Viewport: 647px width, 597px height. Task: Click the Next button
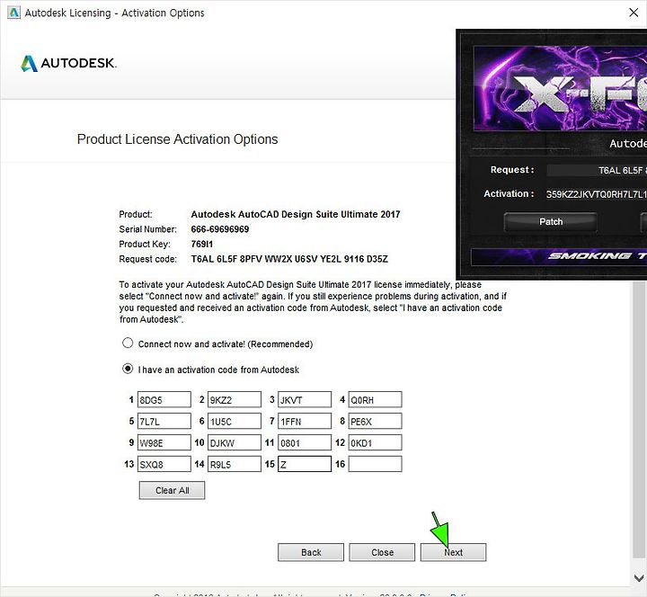tap(454, 552)
